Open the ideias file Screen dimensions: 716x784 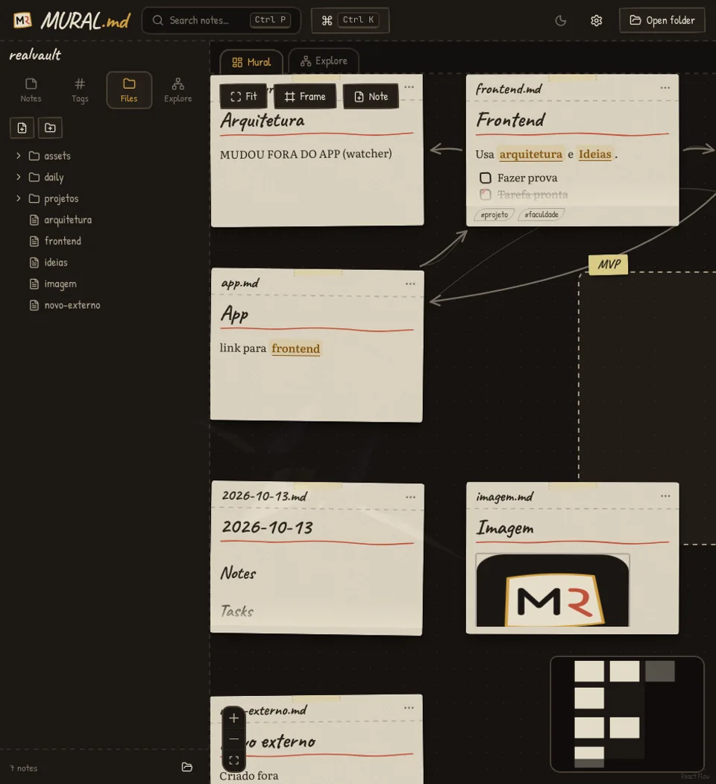click(x=105, y=263)
